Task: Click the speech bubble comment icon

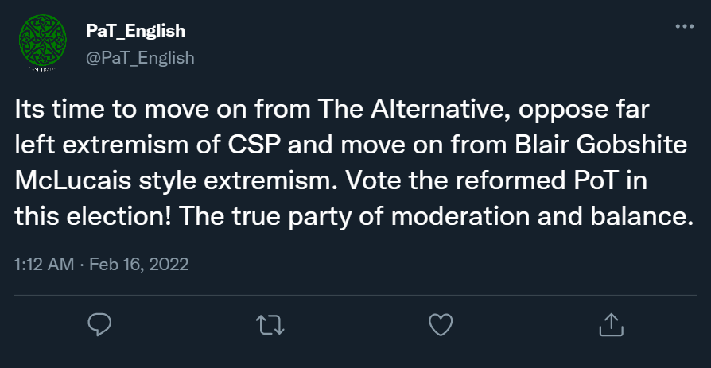Action: point(99,323)
